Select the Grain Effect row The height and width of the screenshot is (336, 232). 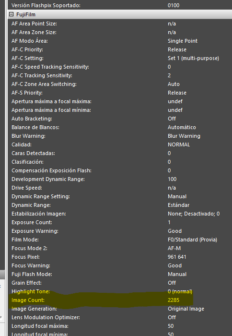point(120,283)
